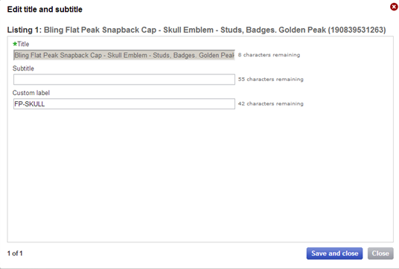The height and width of the screenshot is (269, 399).
Task: Click the Custom label field label
Action: click(31, 93)
